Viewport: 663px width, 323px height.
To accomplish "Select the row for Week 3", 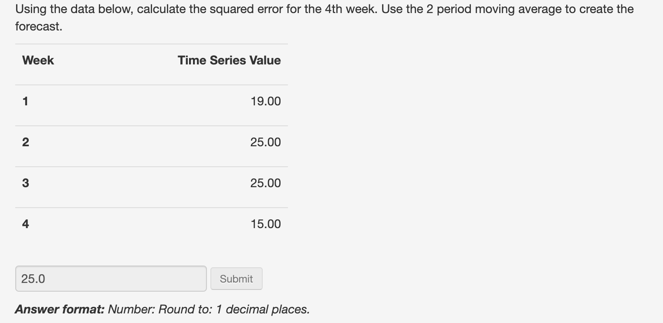I will click(x=152, y=183).
